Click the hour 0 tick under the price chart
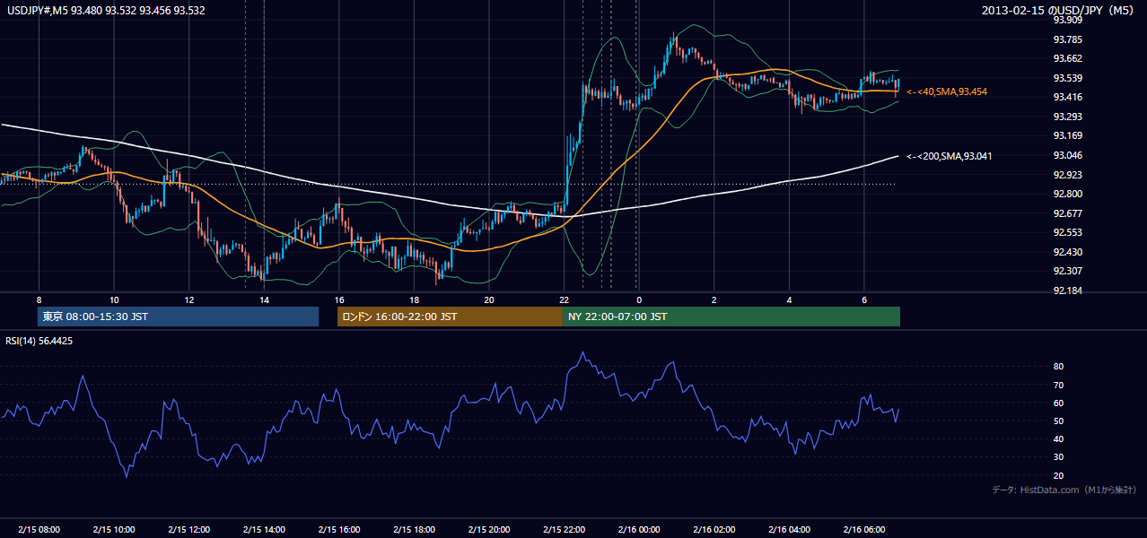Viewport: 1147px width, 538px height. click(639, 299)
